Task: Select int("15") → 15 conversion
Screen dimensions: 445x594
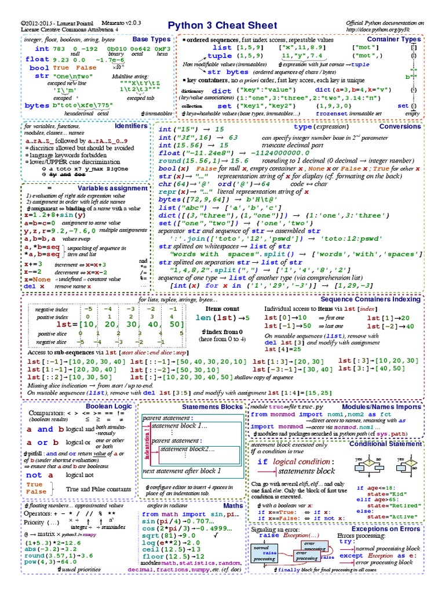Action: pos(191,129)
